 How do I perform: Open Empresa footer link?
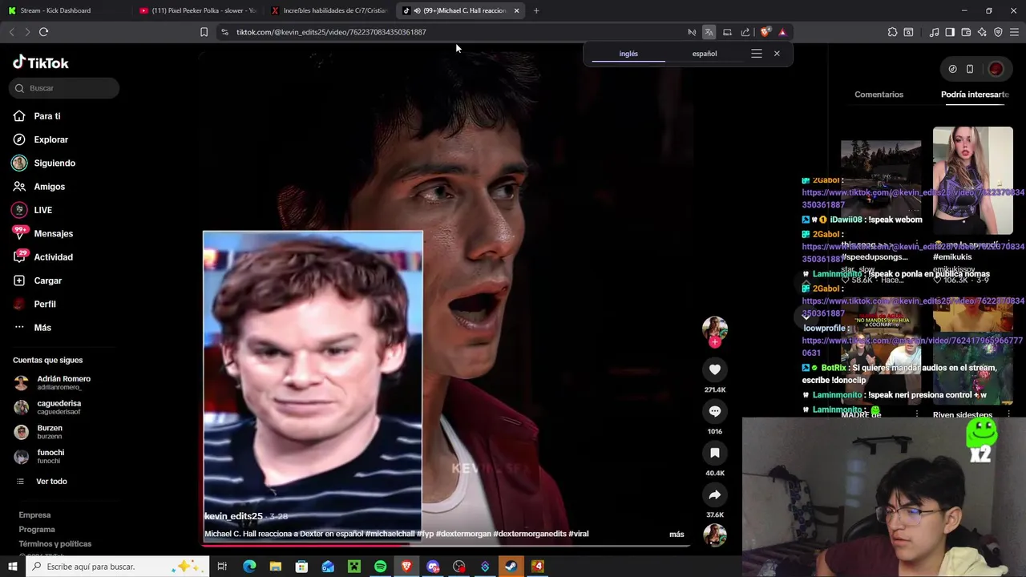(x=34, y=515)
